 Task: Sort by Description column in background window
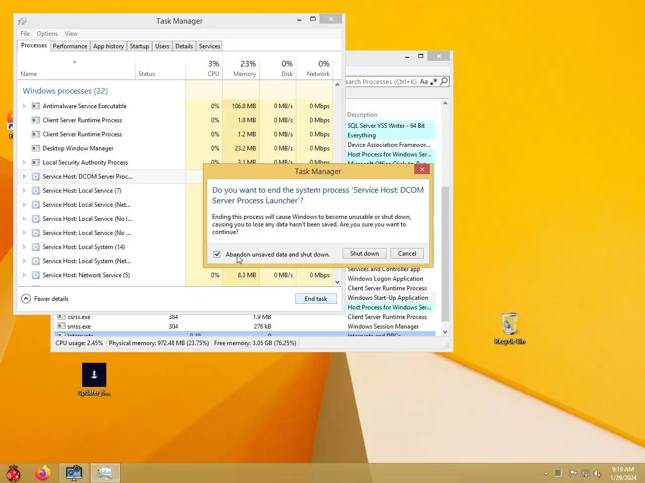pos(390,115)
